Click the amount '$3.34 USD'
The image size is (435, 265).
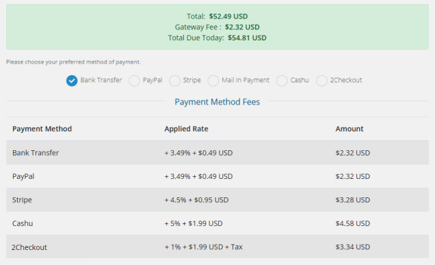353,247
